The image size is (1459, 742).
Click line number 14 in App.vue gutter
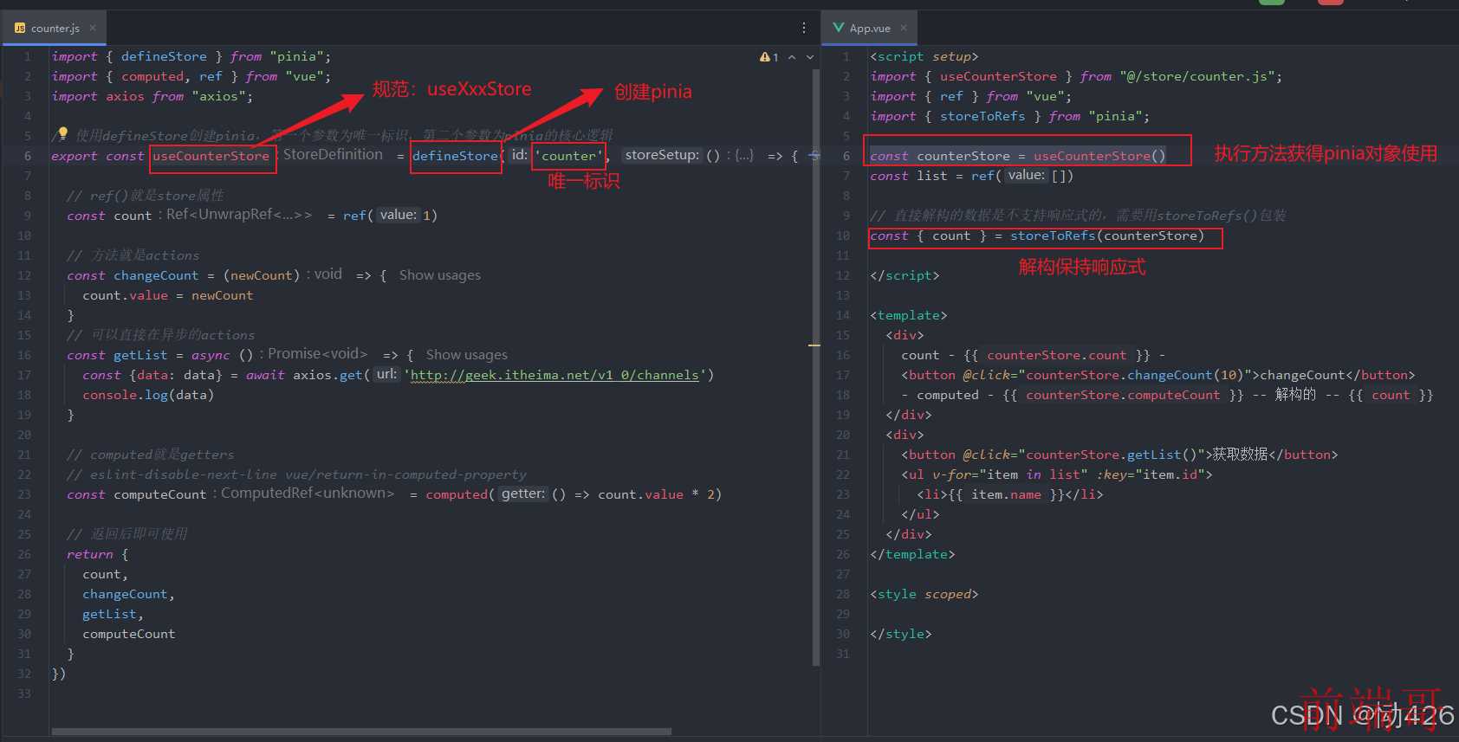(843, 315)
